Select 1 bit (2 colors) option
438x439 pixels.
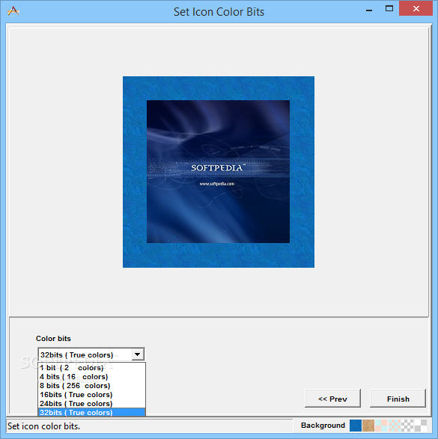(92, 368)
